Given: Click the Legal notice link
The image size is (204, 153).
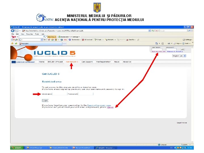Looking at the screenshot, I should 182,123.
